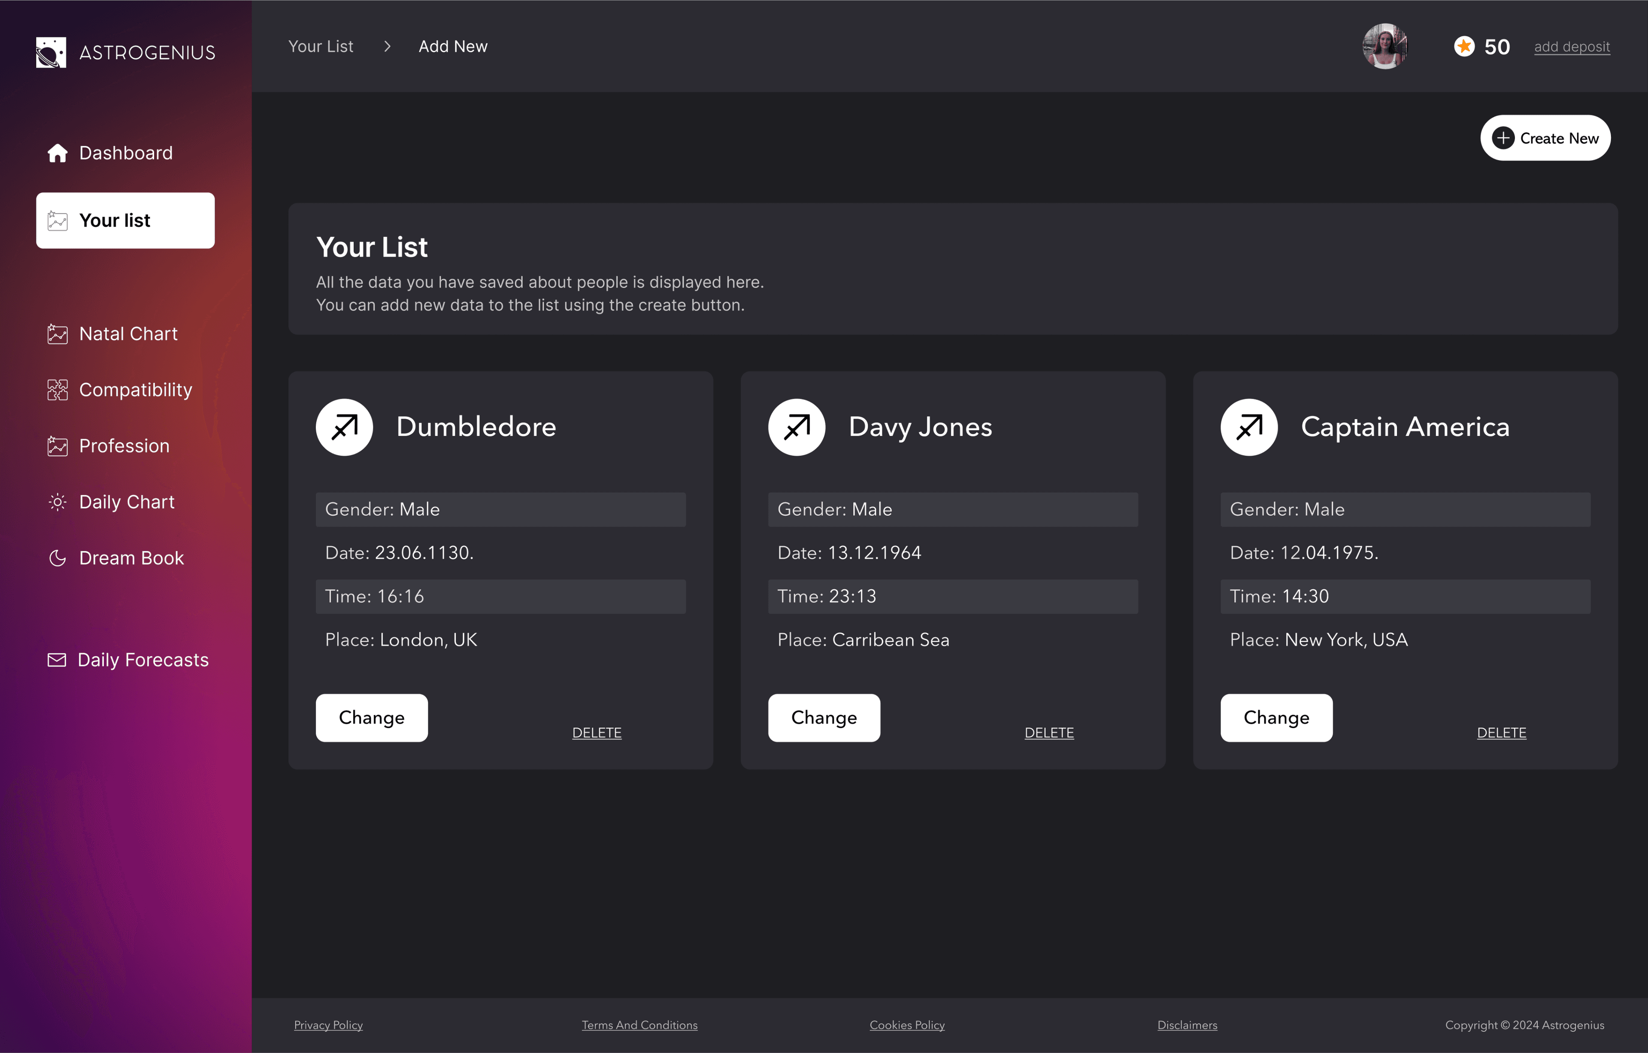This screenshot has height=1053, width=1648.
Task: Go to Add New breadcrumb
Action: pyautogui.click(x=453, y=46)
